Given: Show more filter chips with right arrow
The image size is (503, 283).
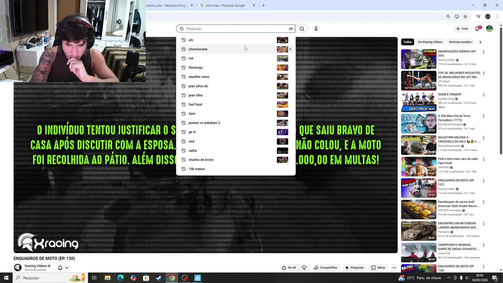Looking at the screenshot, I should (480, 42).
